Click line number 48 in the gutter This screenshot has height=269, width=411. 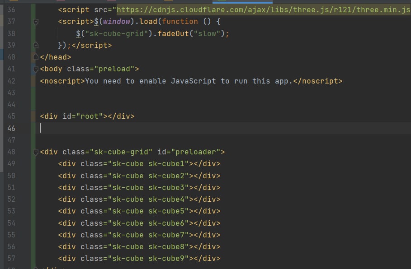pos(11,152)
